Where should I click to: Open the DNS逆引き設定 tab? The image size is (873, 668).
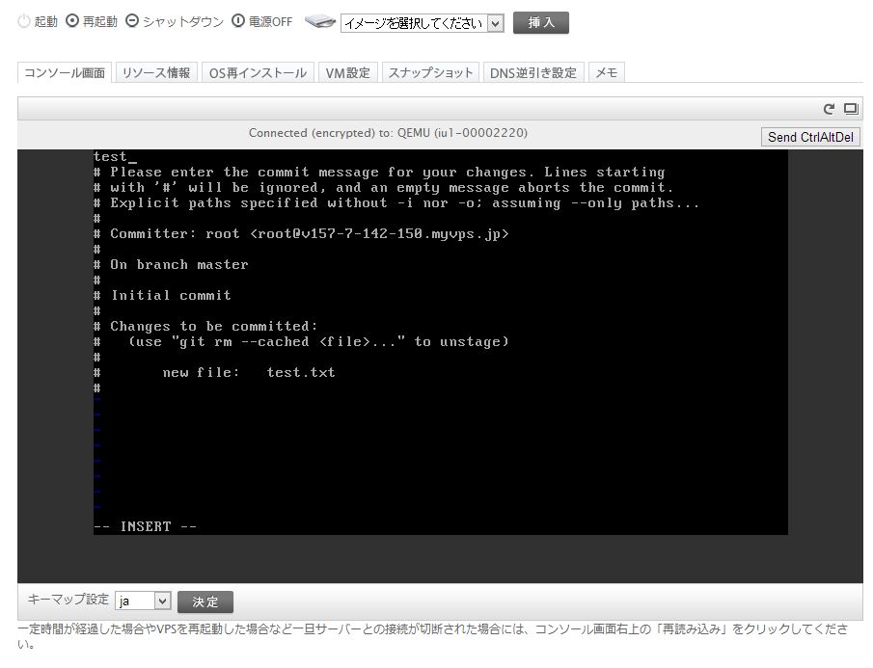[x=533, y=73]
